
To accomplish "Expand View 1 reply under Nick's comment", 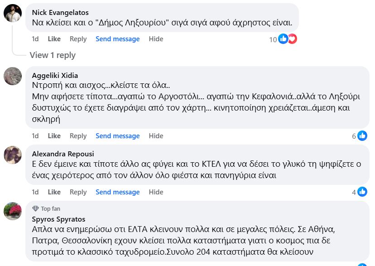I will 53,55.
